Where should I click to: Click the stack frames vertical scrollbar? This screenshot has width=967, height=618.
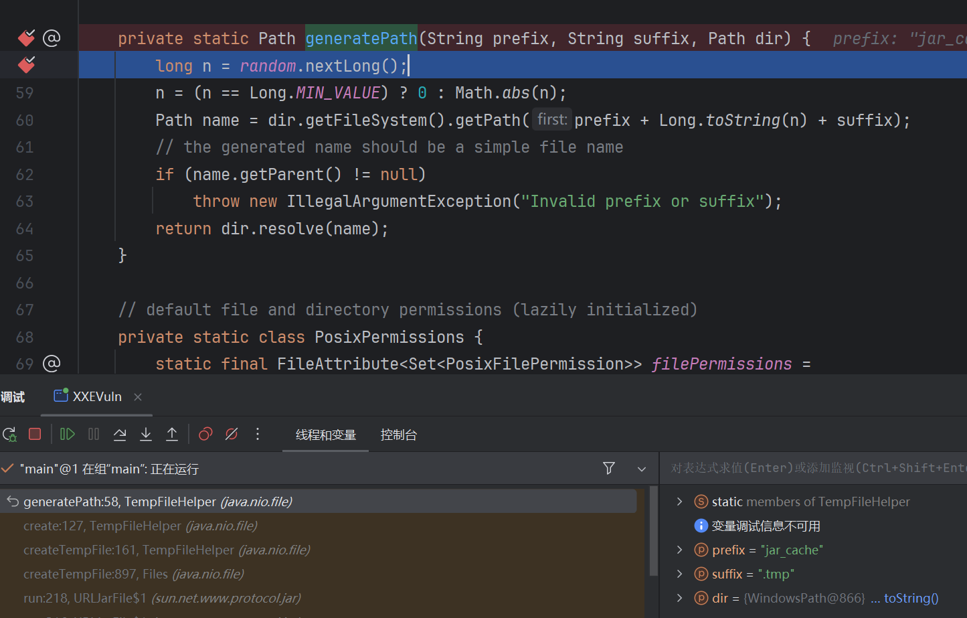point(653,532)
